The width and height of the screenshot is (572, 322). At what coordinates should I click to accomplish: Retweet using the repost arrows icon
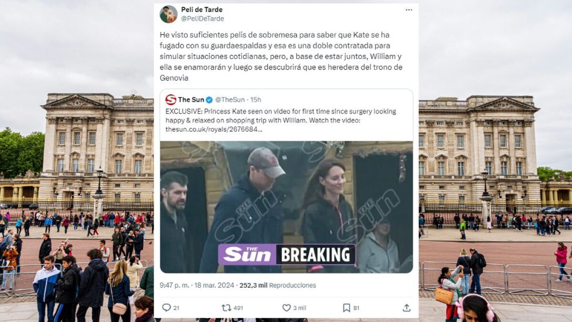click(226, 308)
